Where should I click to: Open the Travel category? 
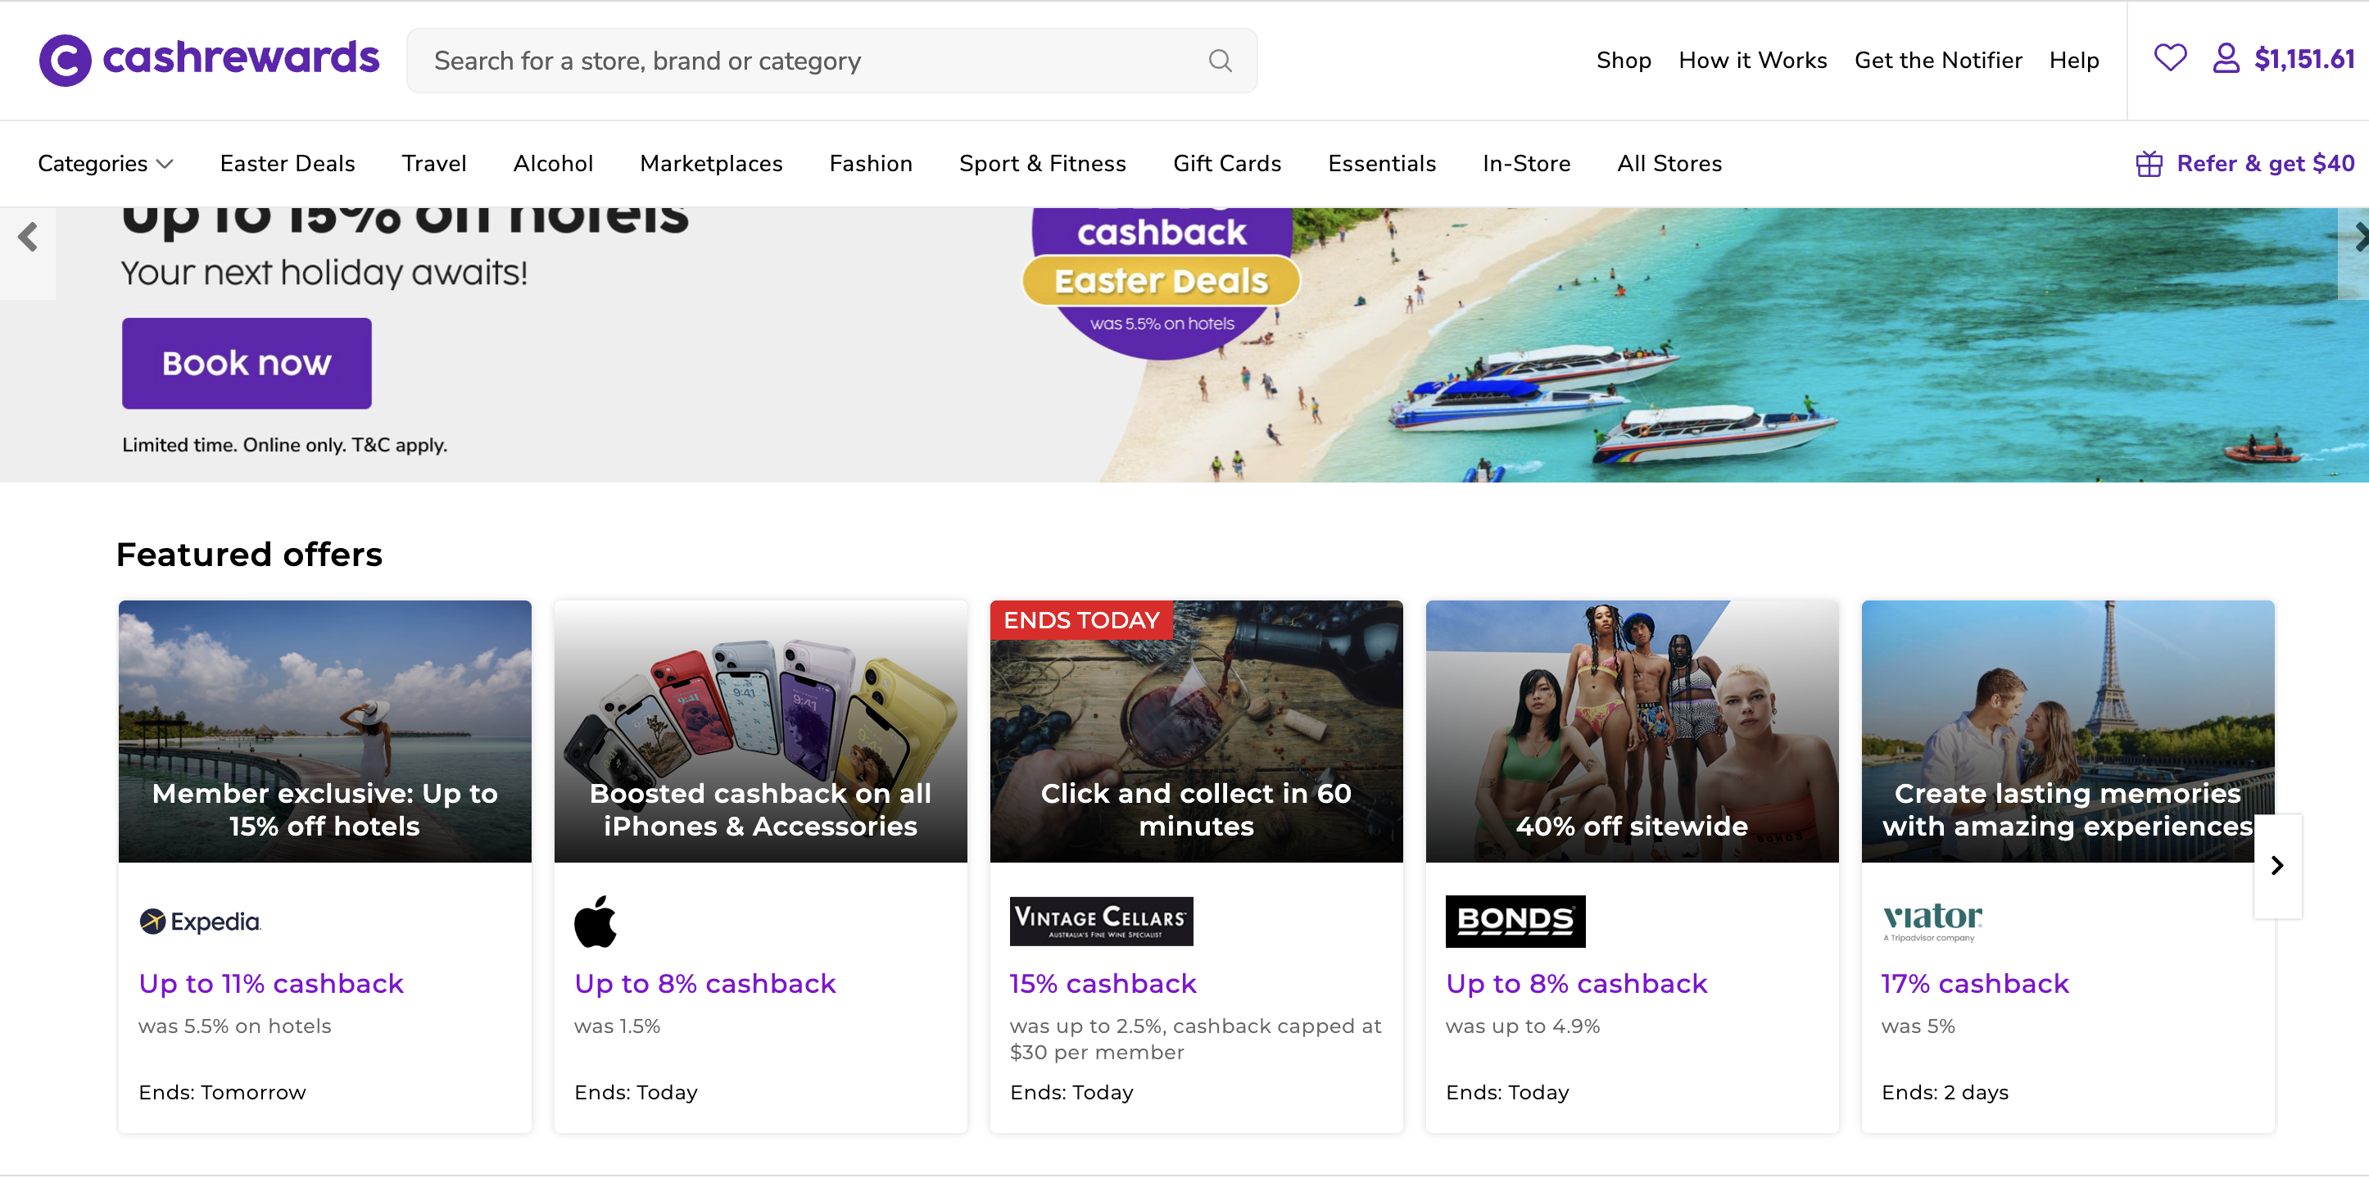[x=433, y=164]
